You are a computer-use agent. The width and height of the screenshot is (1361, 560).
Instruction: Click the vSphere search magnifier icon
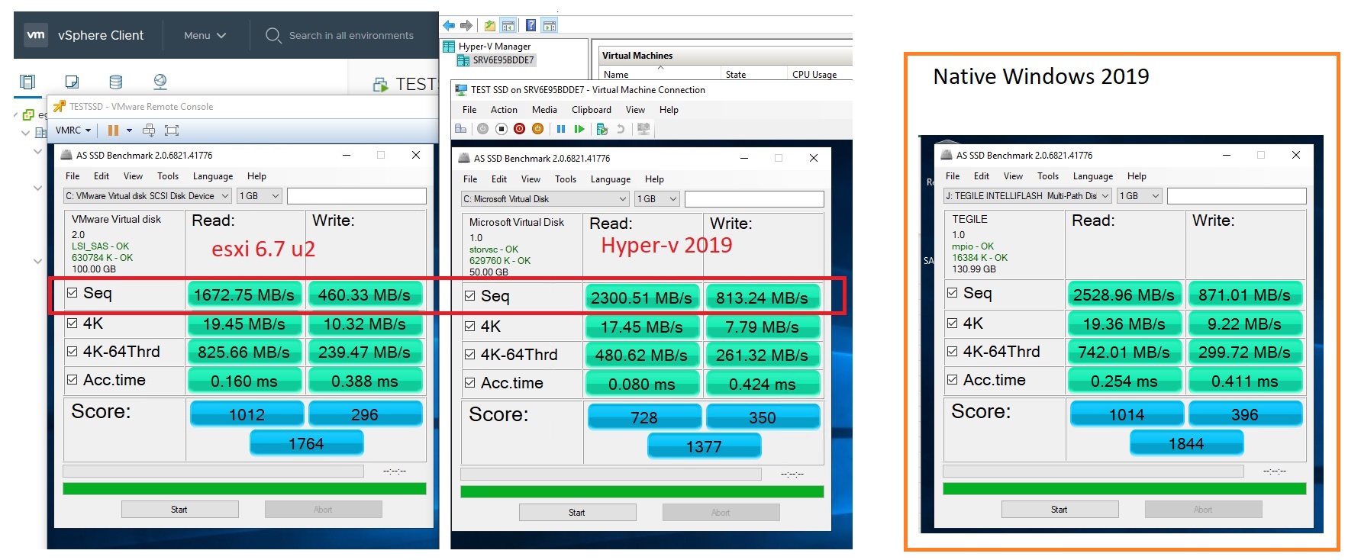point(273,35)
